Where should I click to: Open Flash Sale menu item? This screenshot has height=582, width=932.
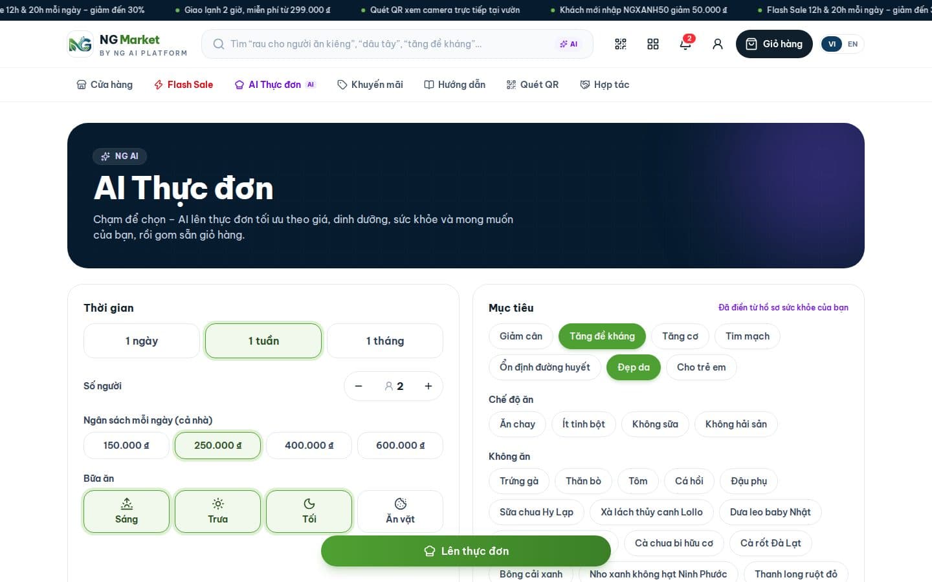tap(184, 85)
